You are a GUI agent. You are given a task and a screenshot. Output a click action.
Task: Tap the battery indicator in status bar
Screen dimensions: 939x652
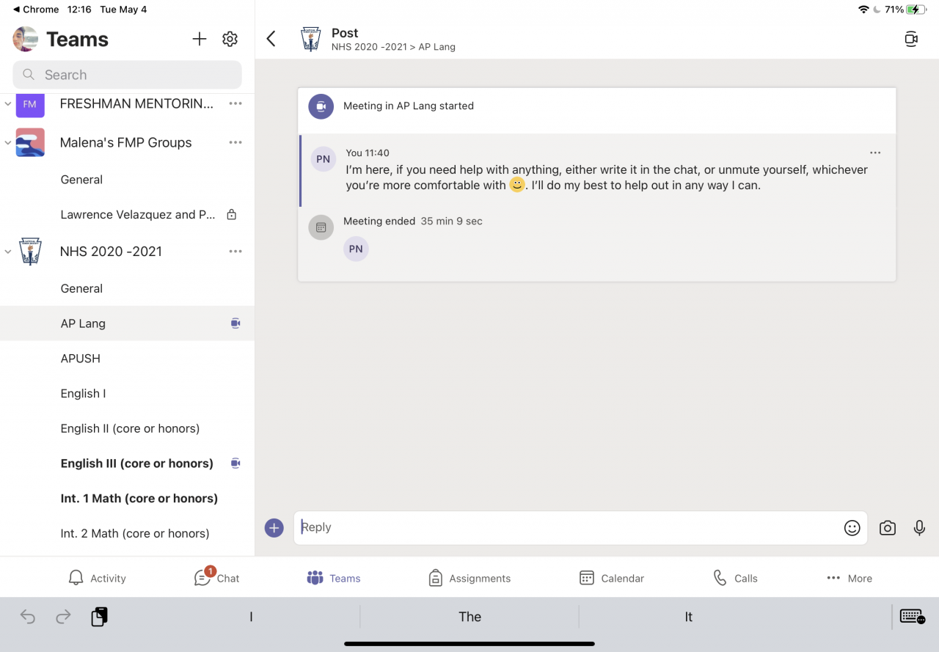tap(916, 10)
